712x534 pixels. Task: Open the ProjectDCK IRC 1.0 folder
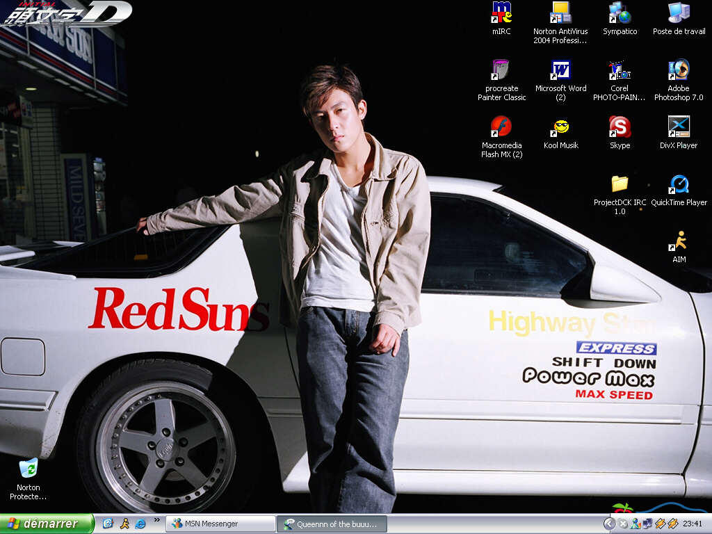[620, 184]
